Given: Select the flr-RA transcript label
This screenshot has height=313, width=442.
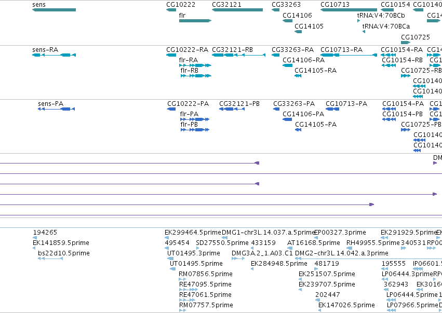Looking at the screenshot, I should [x=189, y=60].
